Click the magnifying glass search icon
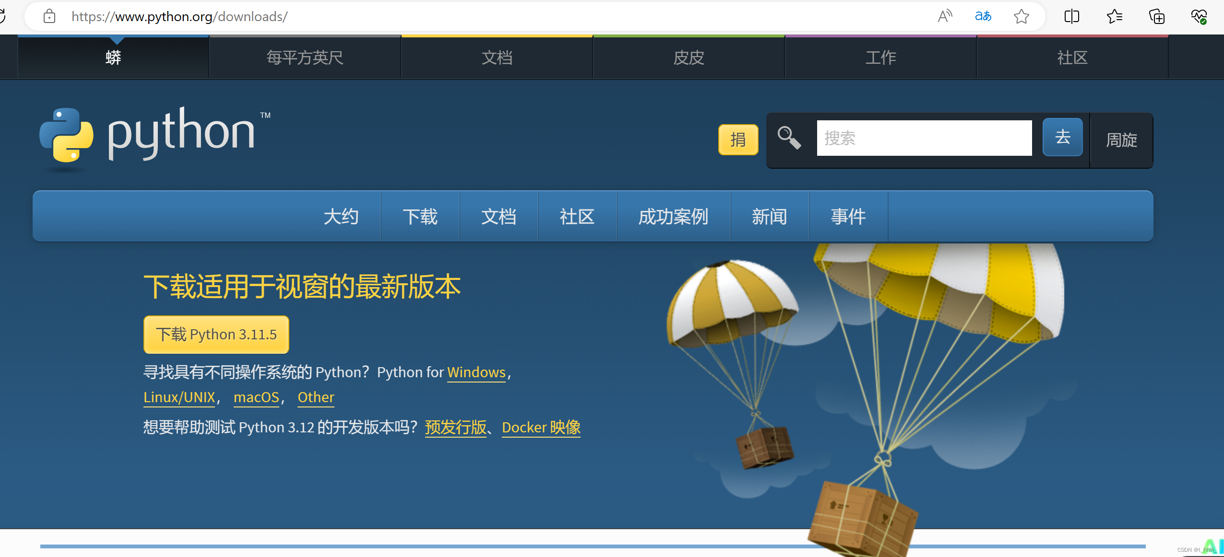Screen dimensions: 1224x557 click(x=788, y=138)
